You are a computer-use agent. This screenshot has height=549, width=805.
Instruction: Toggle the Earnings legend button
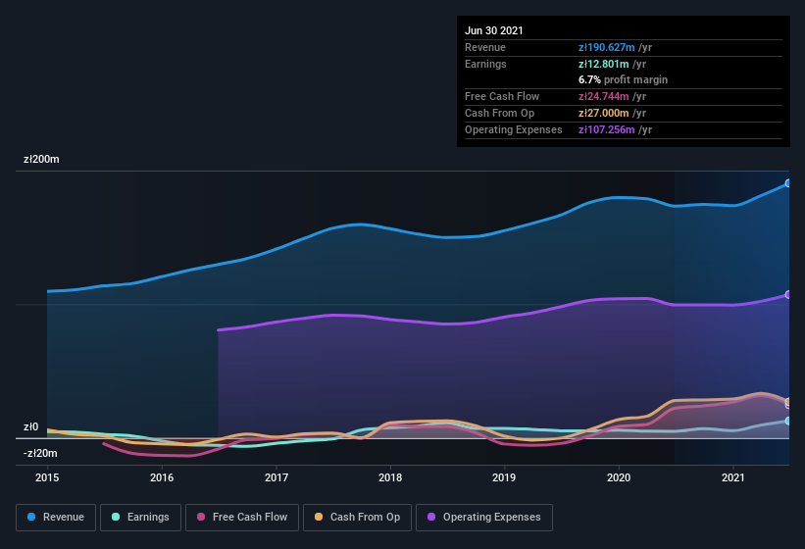pos(140,518)
